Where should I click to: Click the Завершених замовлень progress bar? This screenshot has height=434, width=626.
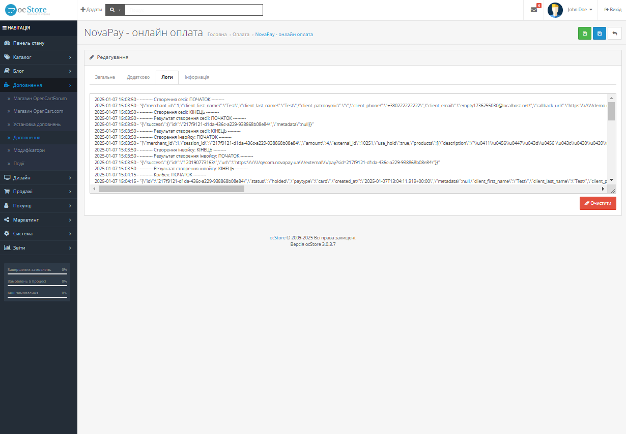point(37,274)
